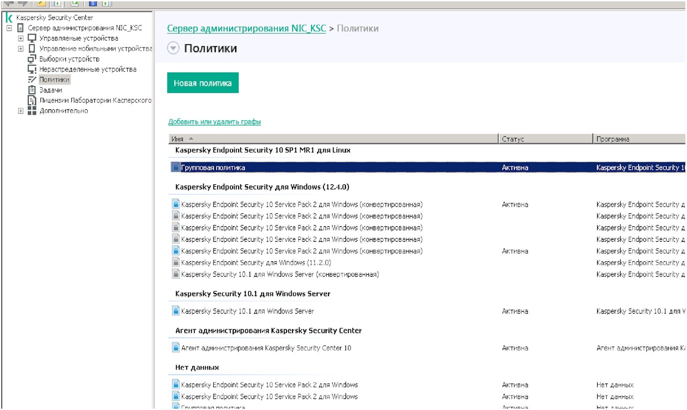This screenshot has height=410, width=687.
Task: Select the Kaspersky Security 10.1 для Windows Server (конвертированная) row
Action: (x=280, y=274)
